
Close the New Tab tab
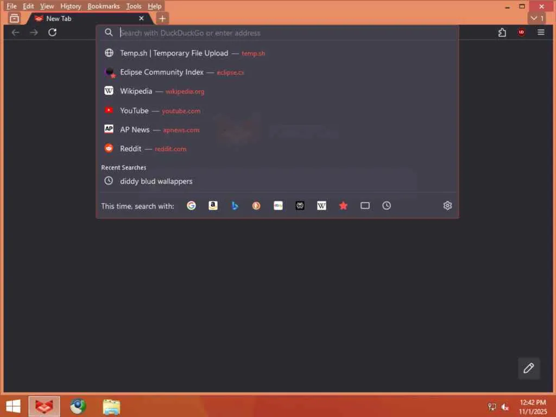coord(141,18)
